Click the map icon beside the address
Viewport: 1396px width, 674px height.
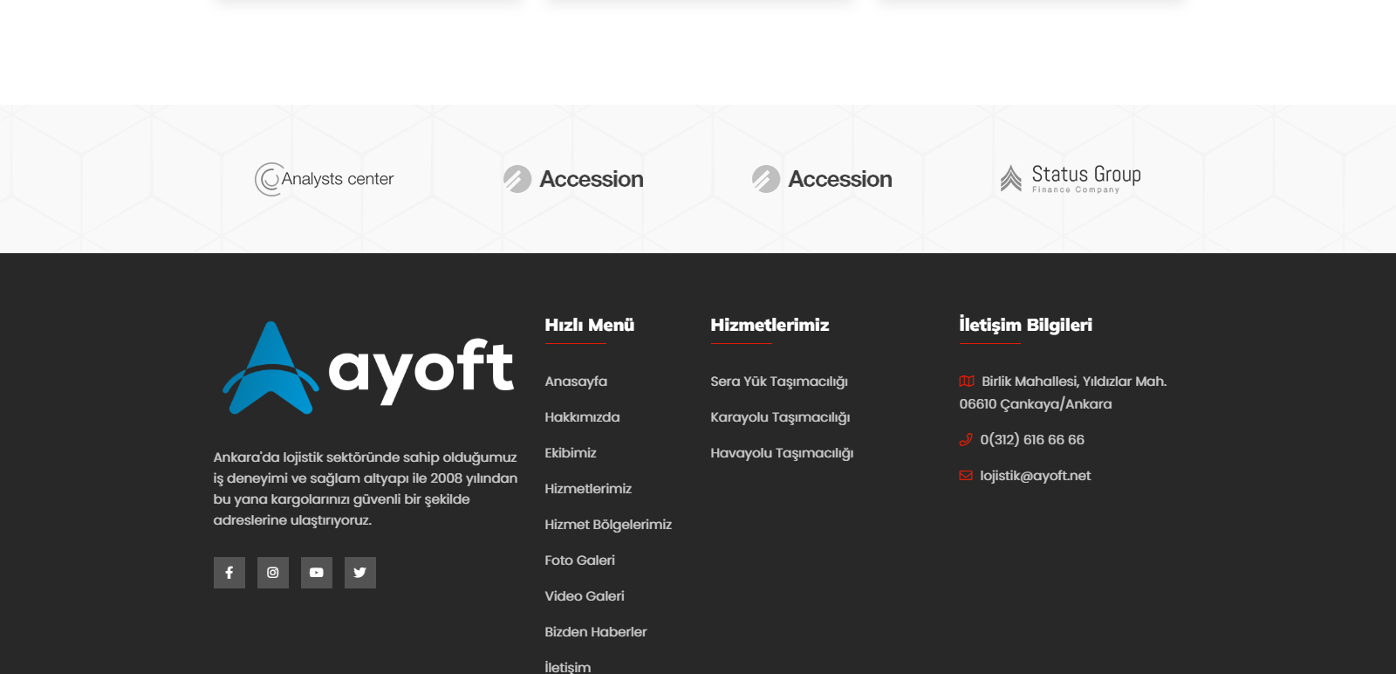coord(966,382)
